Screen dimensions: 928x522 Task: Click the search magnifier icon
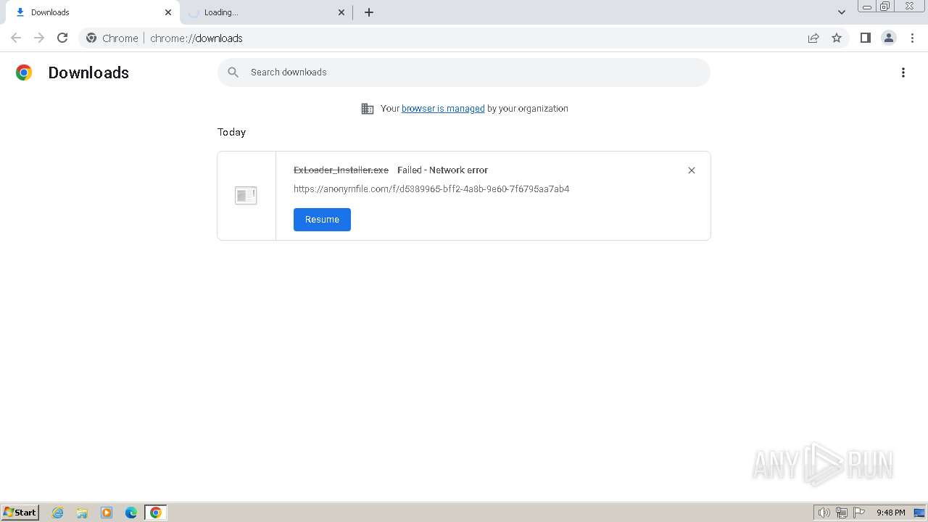233,72
